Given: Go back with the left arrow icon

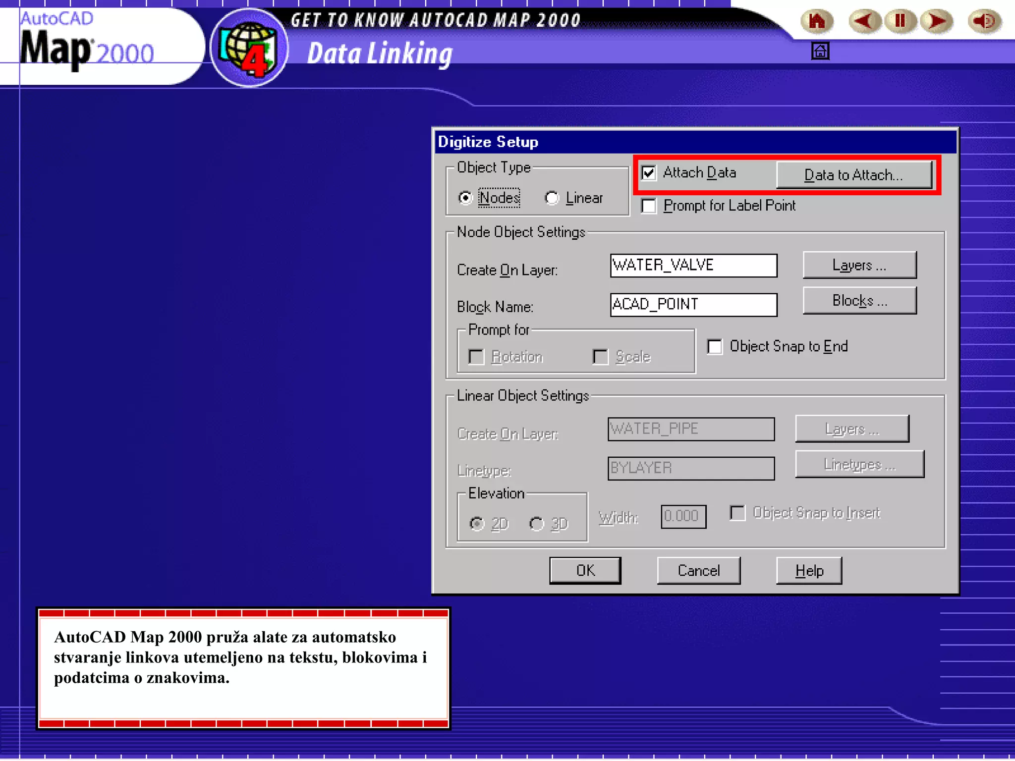Looking at the screenshot, I should pyautogui.click(x=864, y=22).
